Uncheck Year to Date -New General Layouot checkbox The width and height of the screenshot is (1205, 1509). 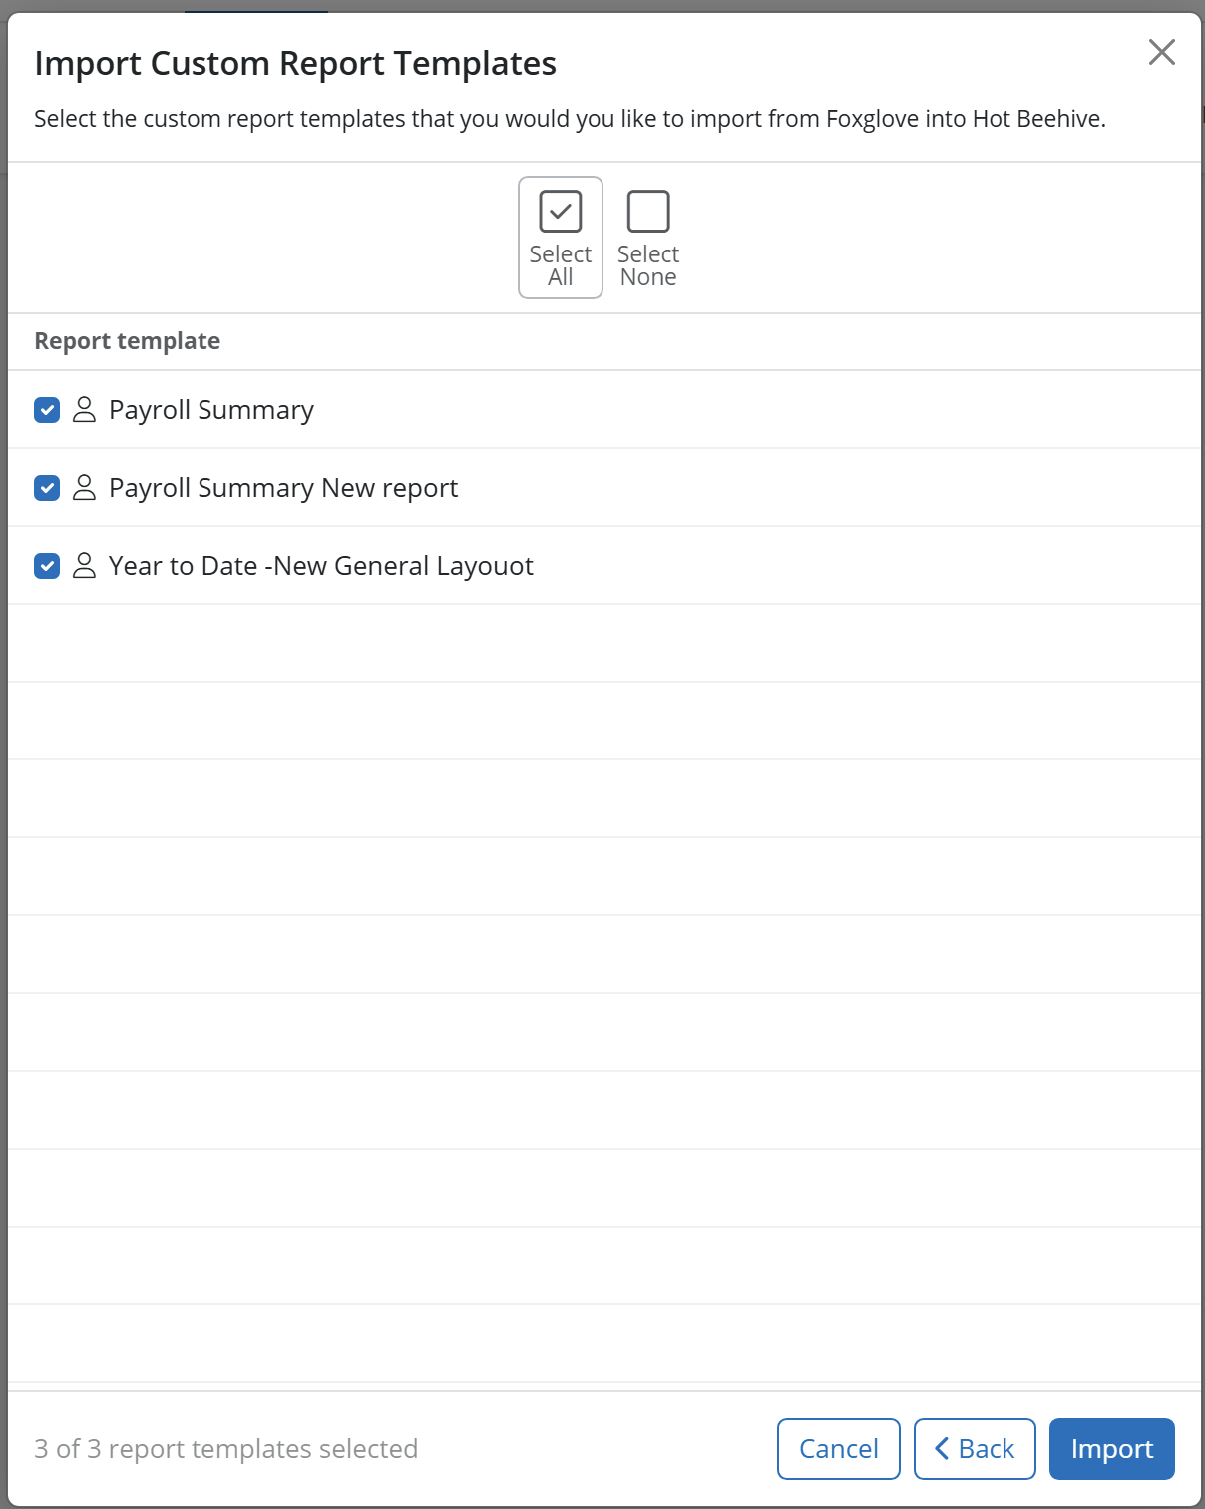coord(47,566)
